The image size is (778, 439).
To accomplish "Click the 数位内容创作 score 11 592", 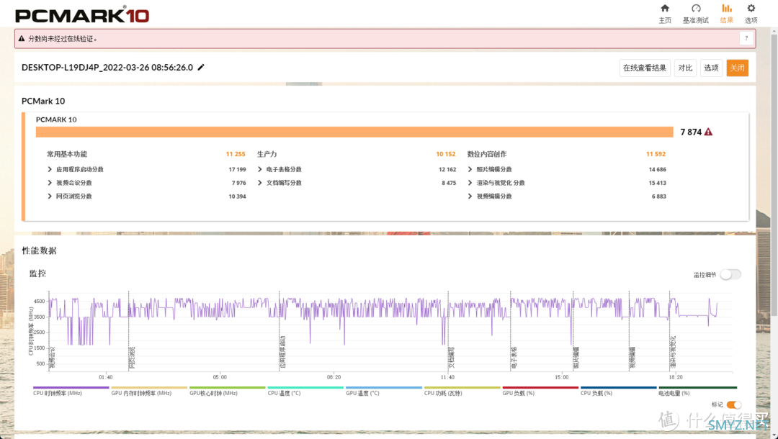I will click(656, 154).
